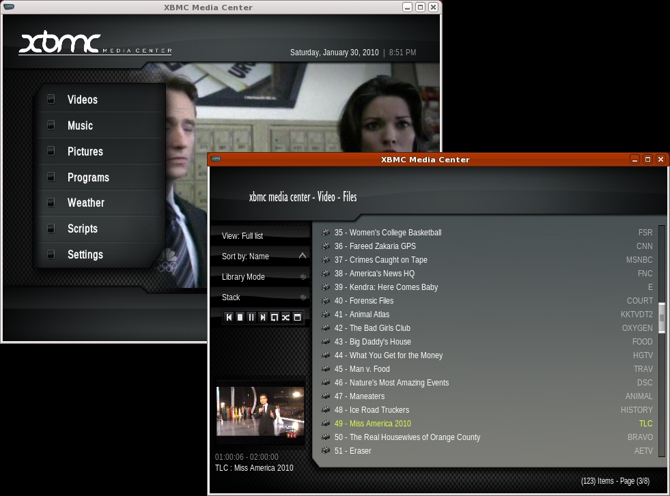This screenshot has height=496, width=670.
Task: Toggle shuffle playback icon
Action: (x=285, y=317)
